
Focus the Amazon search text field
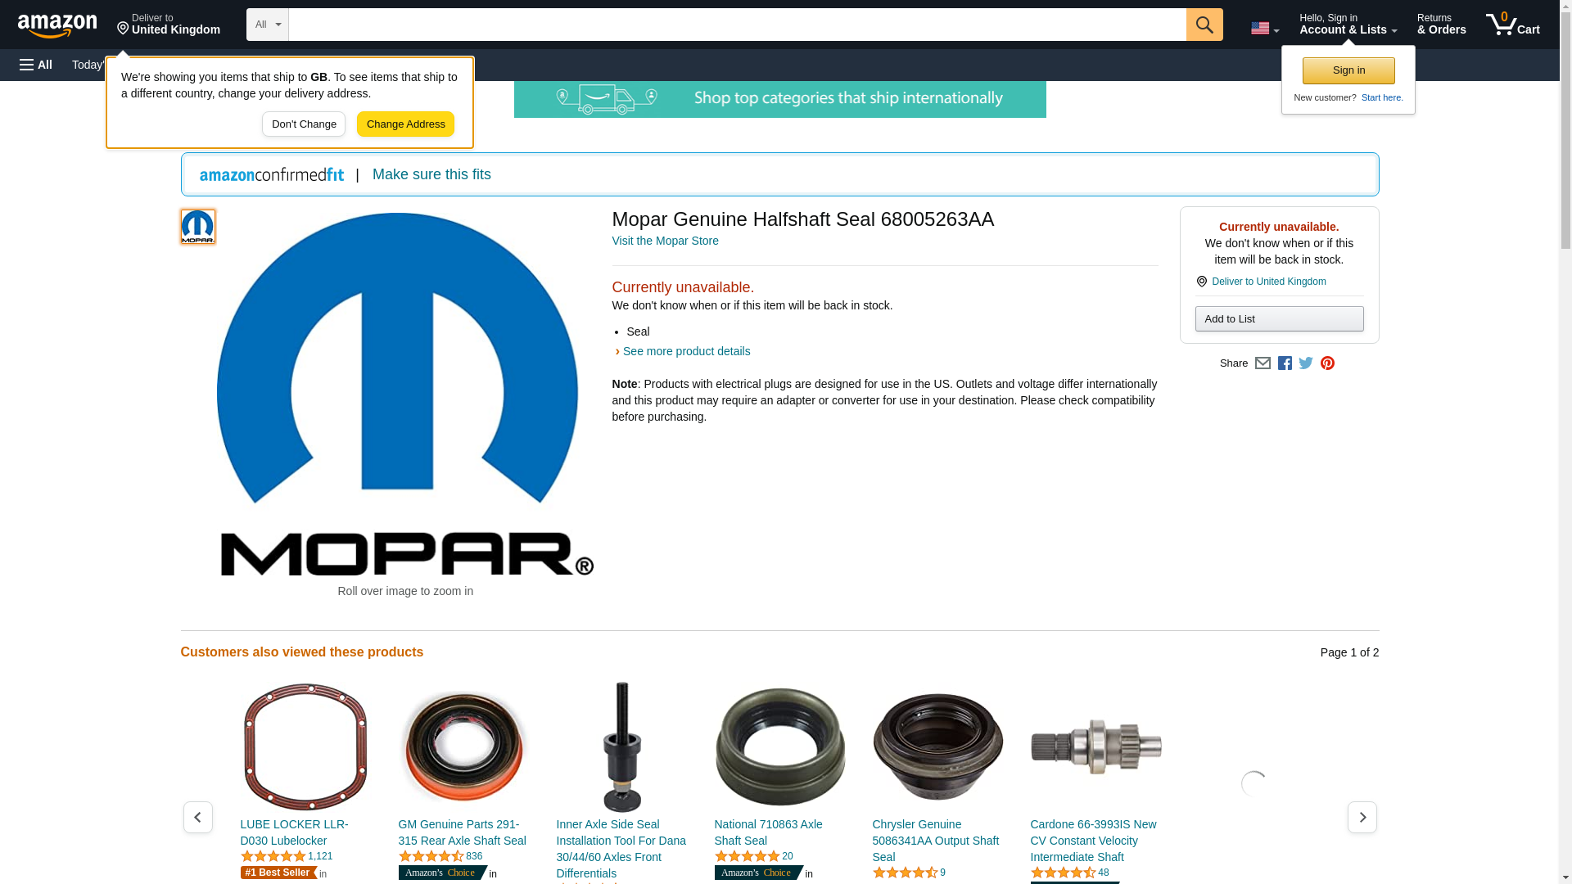tap(737, 25)
